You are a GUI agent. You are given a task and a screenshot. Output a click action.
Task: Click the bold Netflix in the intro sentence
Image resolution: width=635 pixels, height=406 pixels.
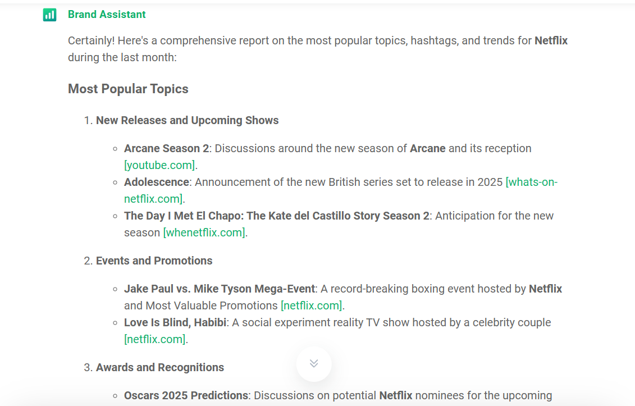[551, 40]
